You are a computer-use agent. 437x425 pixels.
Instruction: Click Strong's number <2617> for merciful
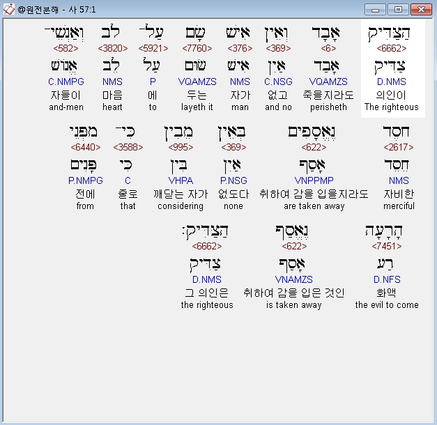pyautogui.click(x=399, y=147)
